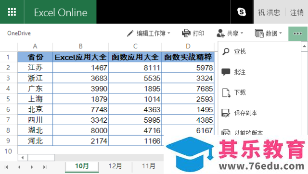Expand the 共享 dropdown arrow
Viewport: 308px width, 174px height.
pyautogui.click(x=242, y=33)
